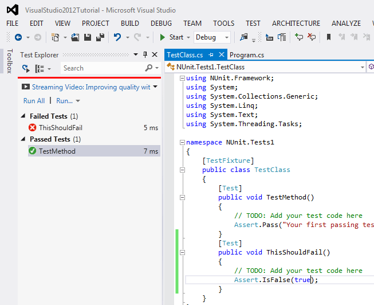Open the NUnit.Tests1.TestClass type dropdown

[x=363, y=67]
